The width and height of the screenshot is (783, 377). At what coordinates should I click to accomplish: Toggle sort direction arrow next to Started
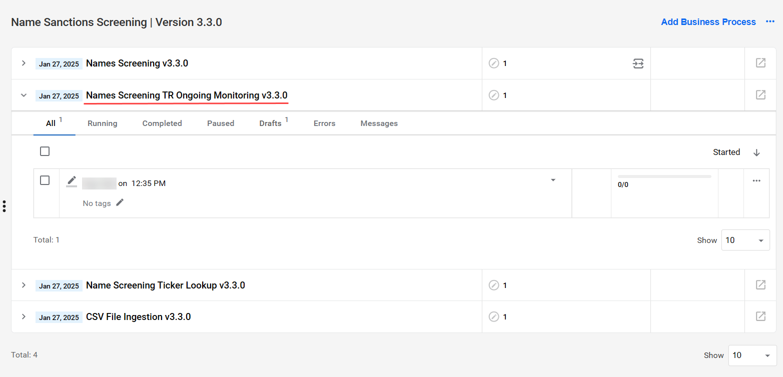tap(756, 152)
